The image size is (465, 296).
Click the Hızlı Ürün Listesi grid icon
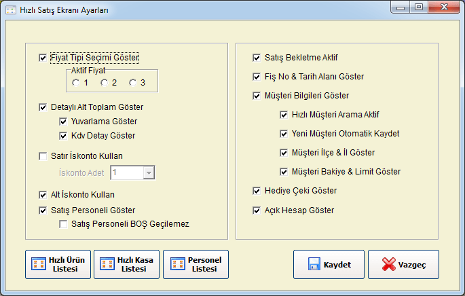39,263
